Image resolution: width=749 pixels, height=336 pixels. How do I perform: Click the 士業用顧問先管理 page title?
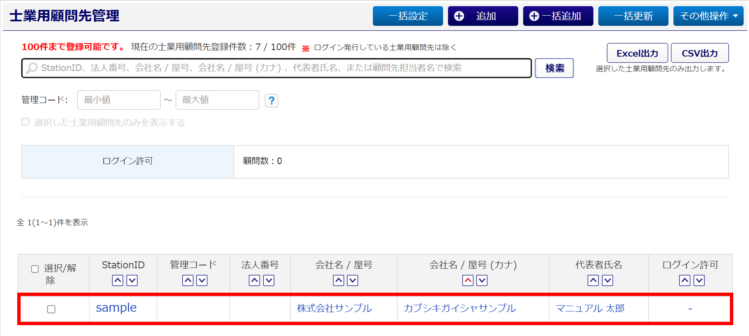[64, 16]
